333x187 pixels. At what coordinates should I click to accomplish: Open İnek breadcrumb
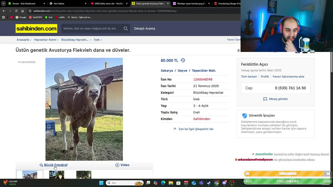[x=97, y=40]
